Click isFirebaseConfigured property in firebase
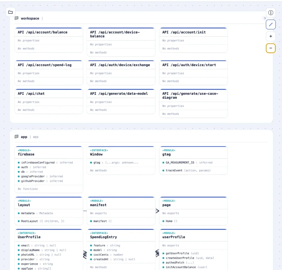This screenshot has width=282, height=270. 45,163
